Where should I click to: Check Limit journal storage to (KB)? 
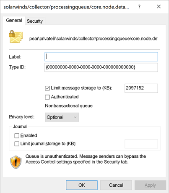[x=17, y=144]
